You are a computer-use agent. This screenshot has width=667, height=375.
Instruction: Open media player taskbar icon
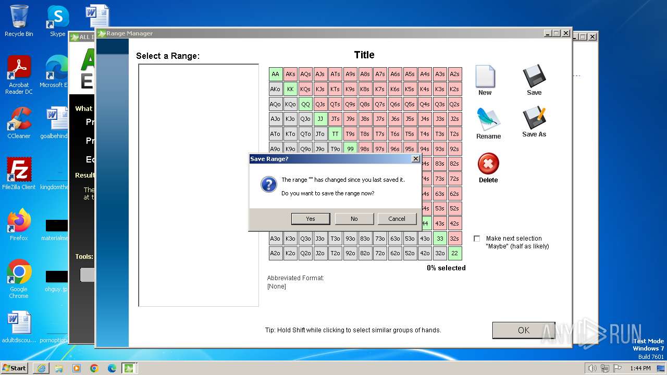point(77,368)
